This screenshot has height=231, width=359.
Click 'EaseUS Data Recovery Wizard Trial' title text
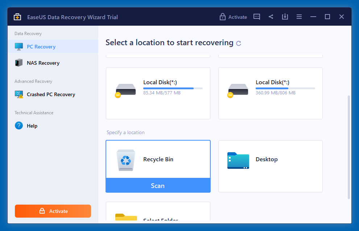[x=73, y=17]
